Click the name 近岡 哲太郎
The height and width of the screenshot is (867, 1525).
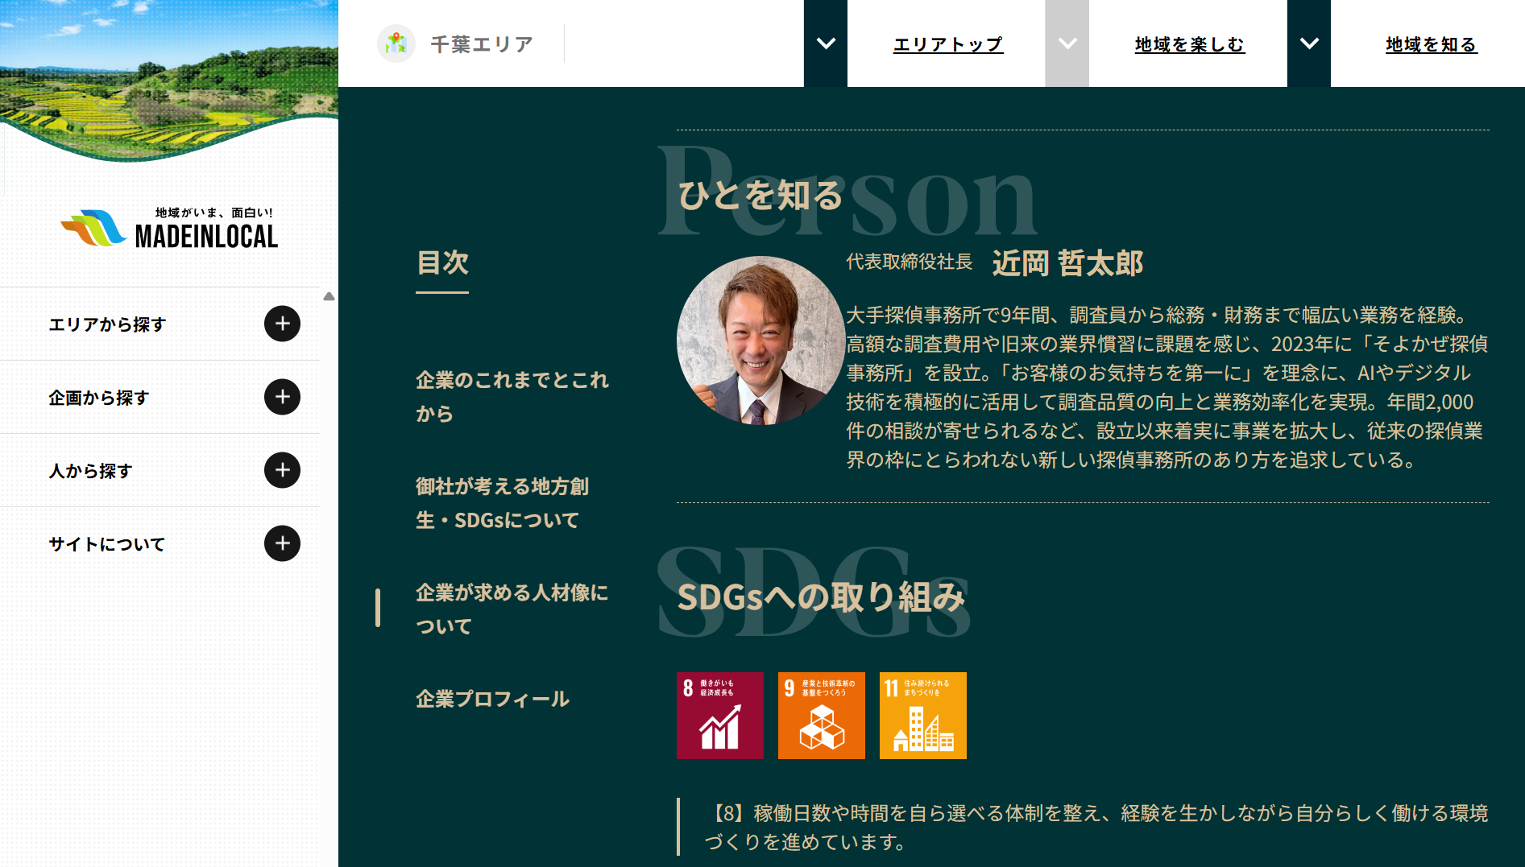pyautogui.click(x=1067, y=263)
